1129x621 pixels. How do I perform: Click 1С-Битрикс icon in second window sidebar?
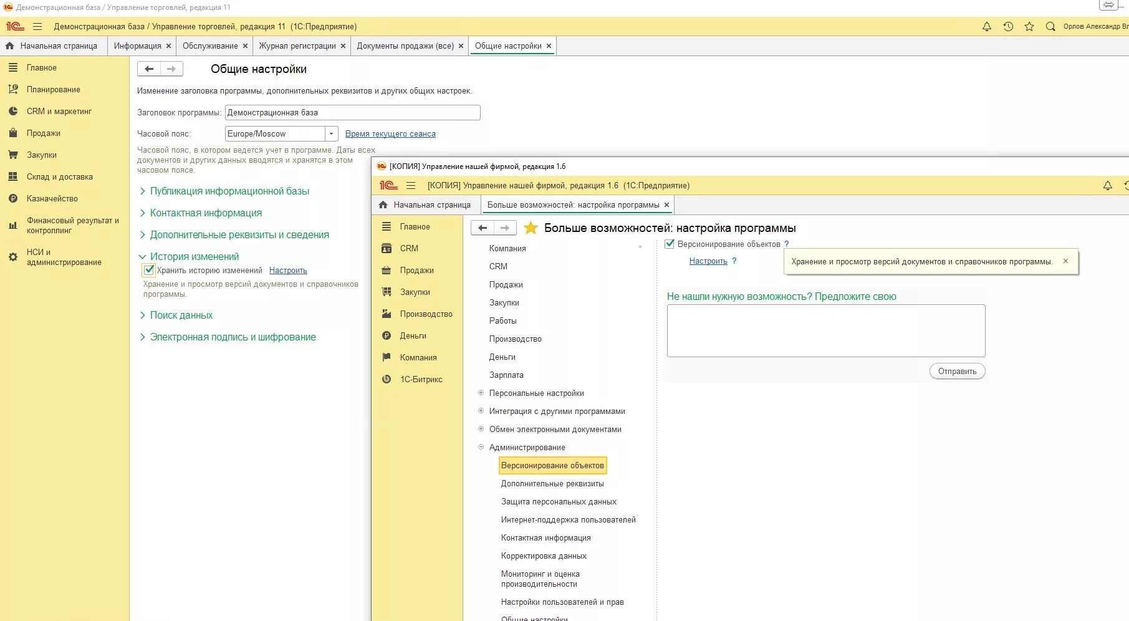387,379
